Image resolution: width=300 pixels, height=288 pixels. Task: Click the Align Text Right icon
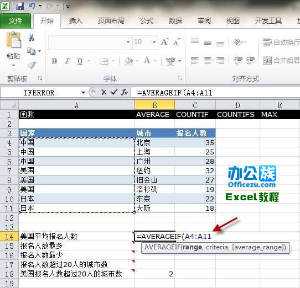point(220,61)
